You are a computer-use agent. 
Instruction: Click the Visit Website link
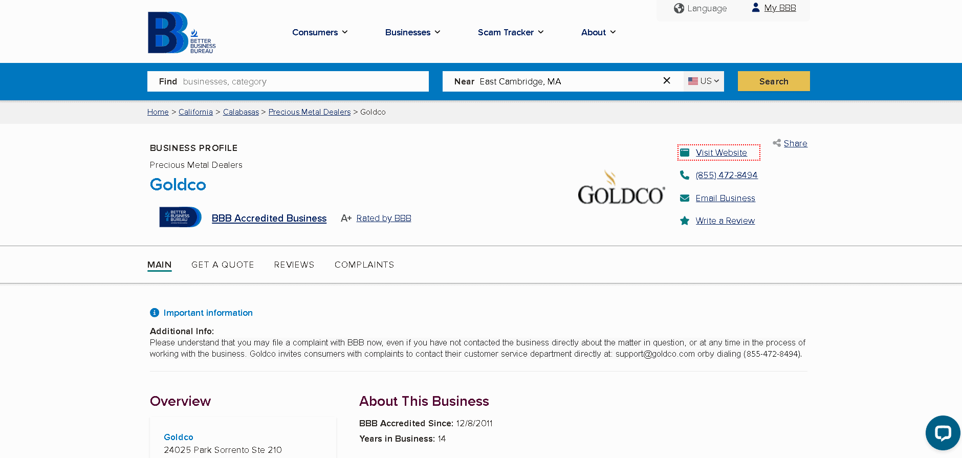[721, 152]
